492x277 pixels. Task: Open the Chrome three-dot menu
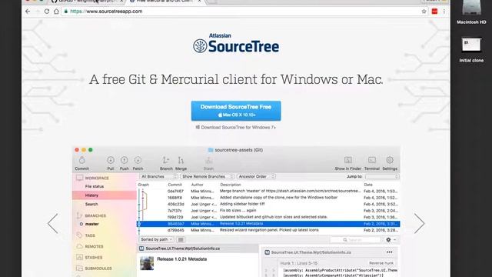444,12
